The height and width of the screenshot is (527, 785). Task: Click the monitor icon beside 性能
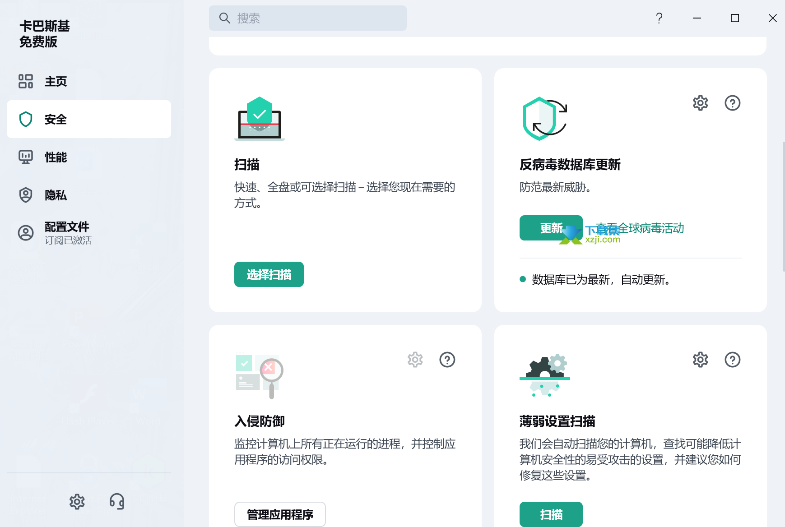pos(26,157)
